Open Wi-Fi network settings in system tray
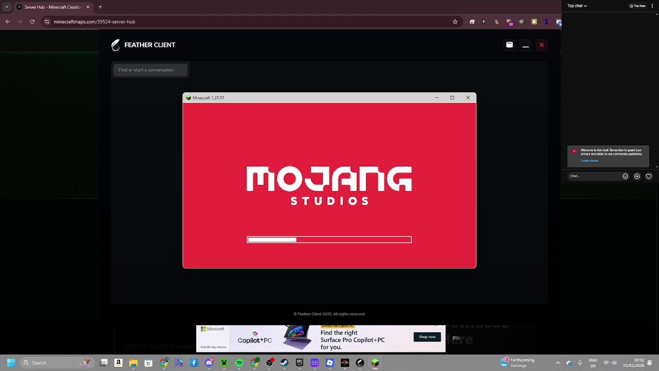This screenshot has width=659, height=371. click(x=606, y=363)
